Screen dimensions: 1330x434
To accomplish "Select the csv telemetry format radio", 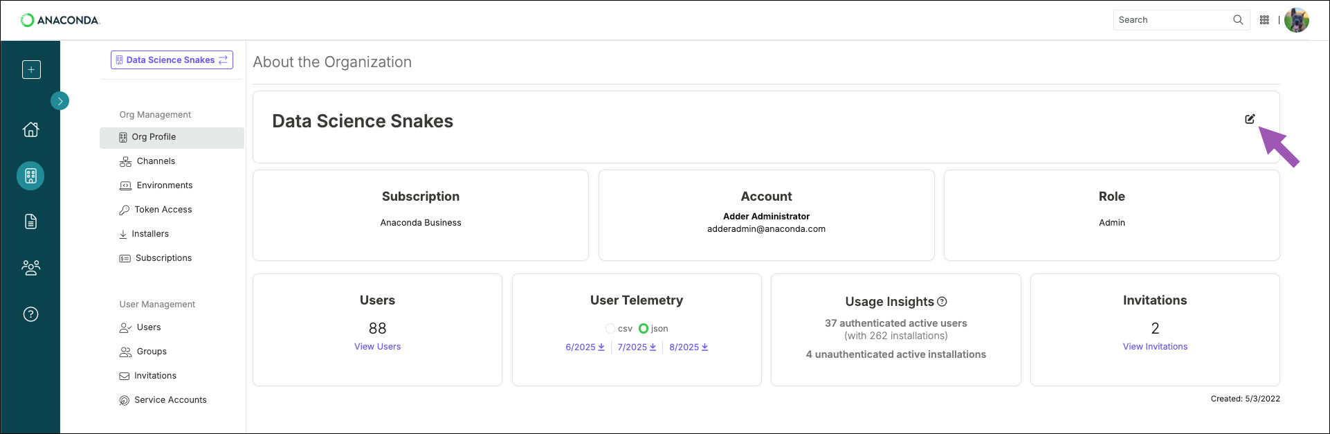I will click(610, 329).
